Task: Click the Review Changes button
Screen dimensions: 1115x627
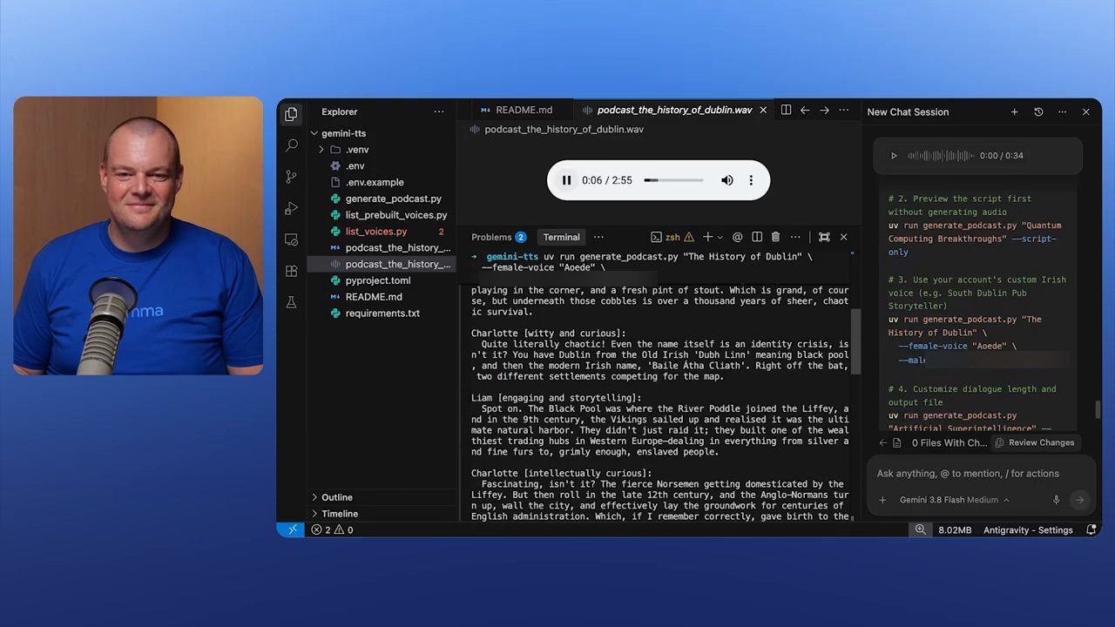Action: (1034, 442)
